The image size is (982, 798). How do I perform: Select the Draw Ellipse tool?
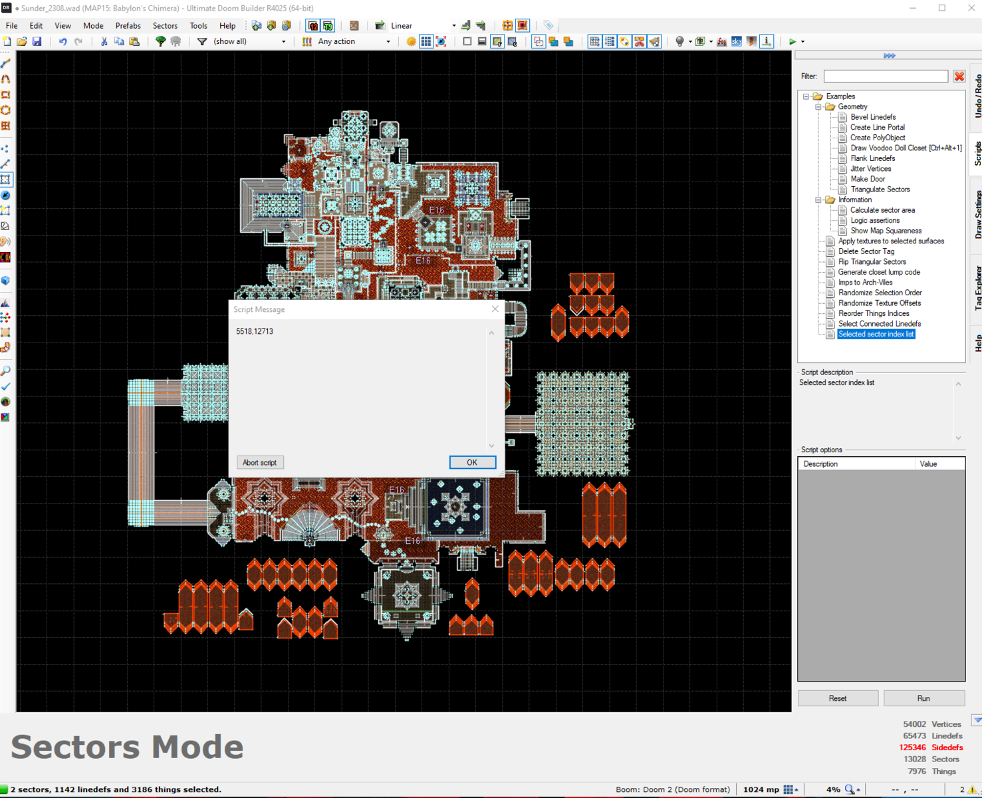[x=6, y=110]
